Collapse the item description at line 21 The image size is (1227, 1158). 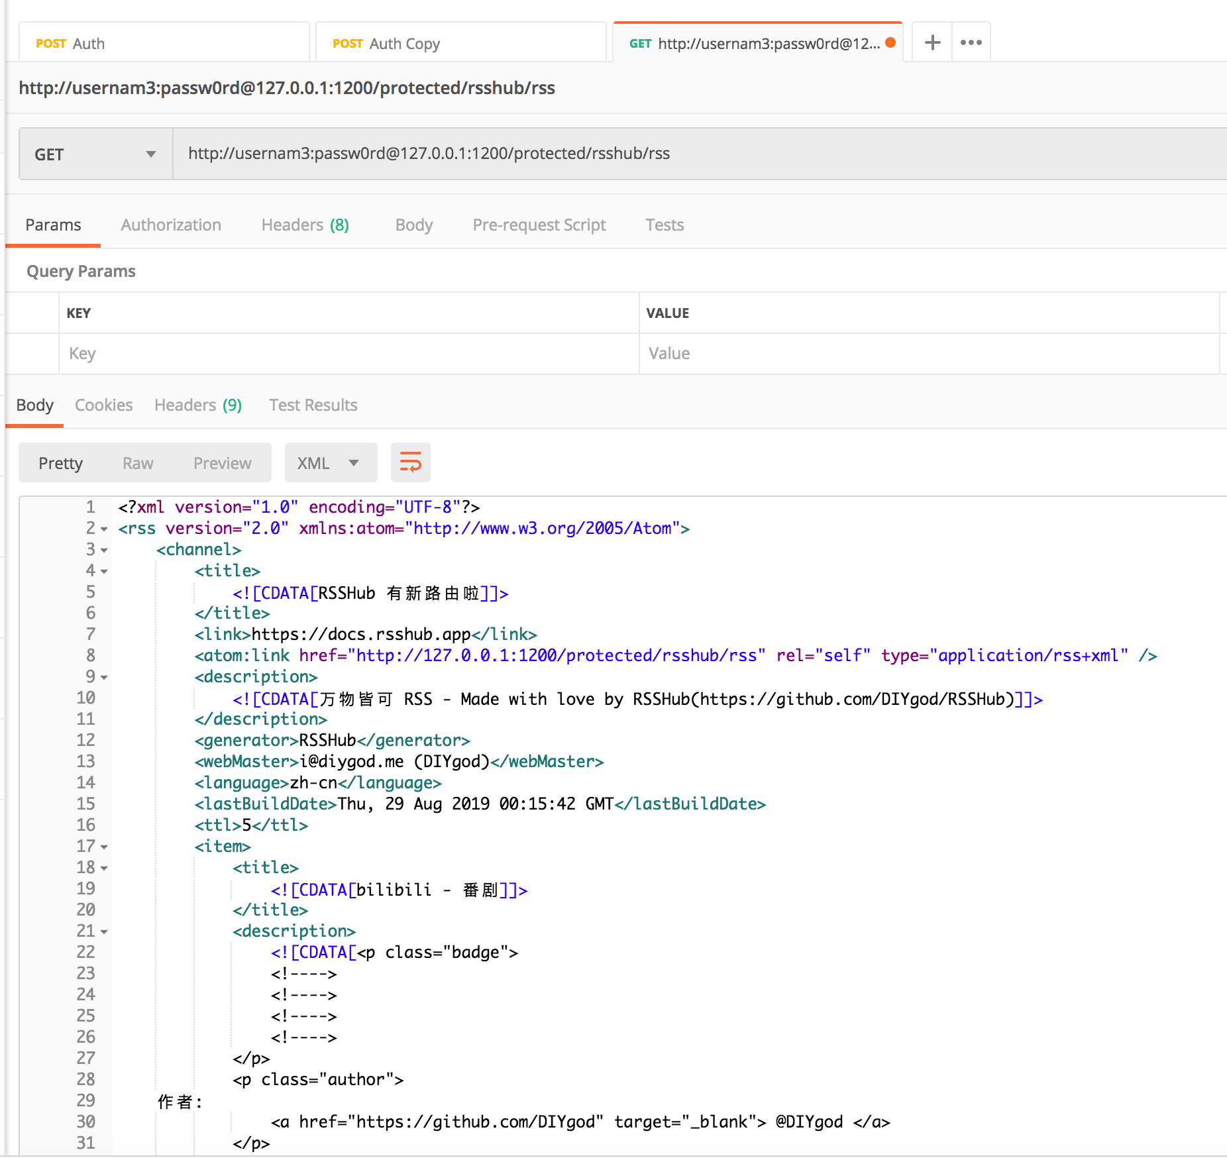[104, 932]
